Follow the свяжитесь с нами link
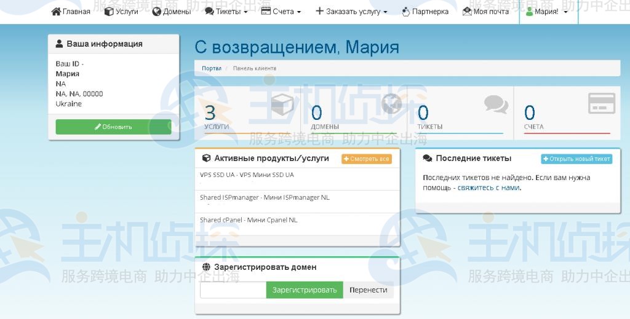Viewport: 630px width, 319px height. point(488,188)
